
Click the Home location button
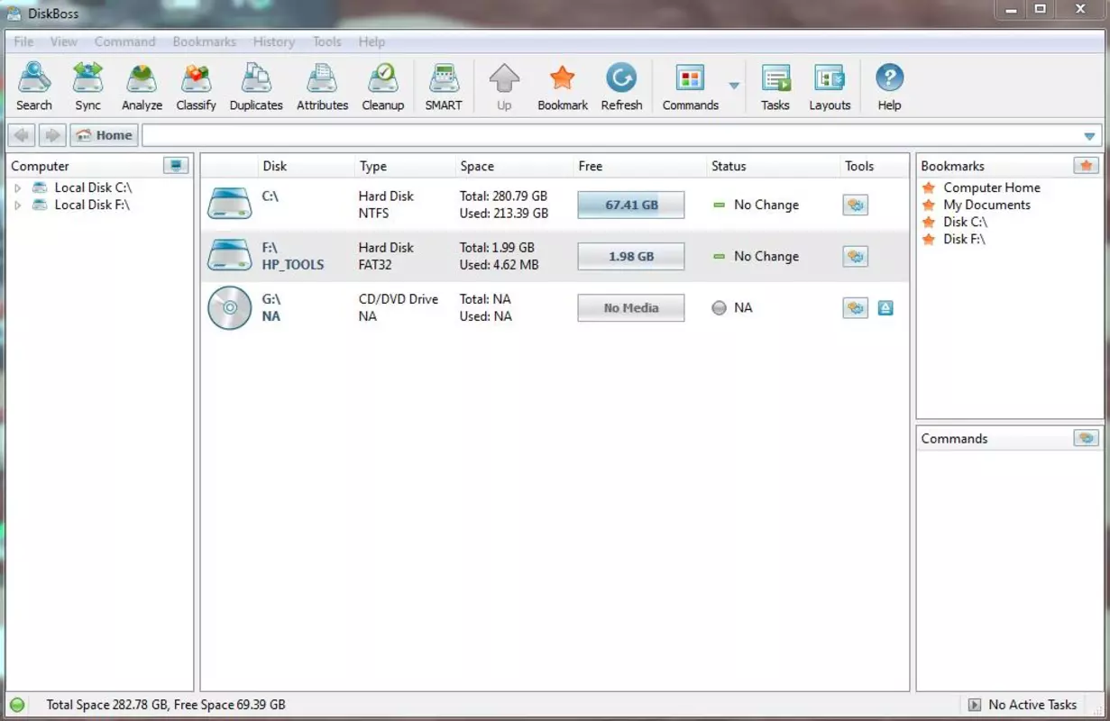[x=105, y=135]
